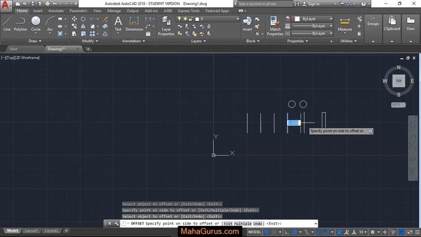Click the TOP face of ViewCube
Viewport: 421px width, 237px height.
[399, 81]
